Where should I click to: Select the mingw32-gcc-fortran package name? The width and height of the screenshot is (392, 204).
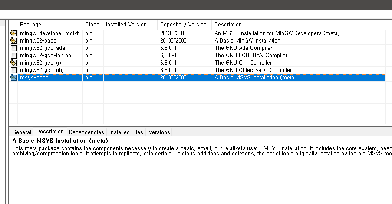(46, 55)
